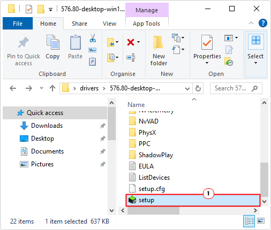Click the Cut scissors icon
This screenshot has width=271, height=230.
point(93,38)
